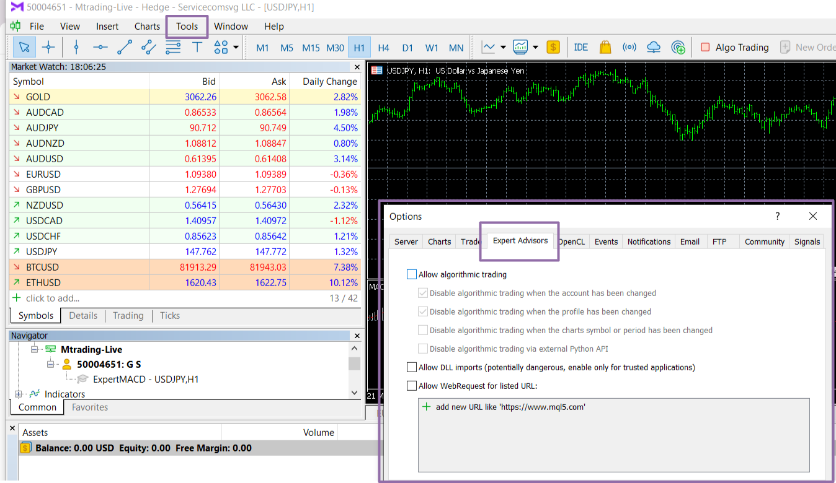Open the Window menu

(231, 26)
